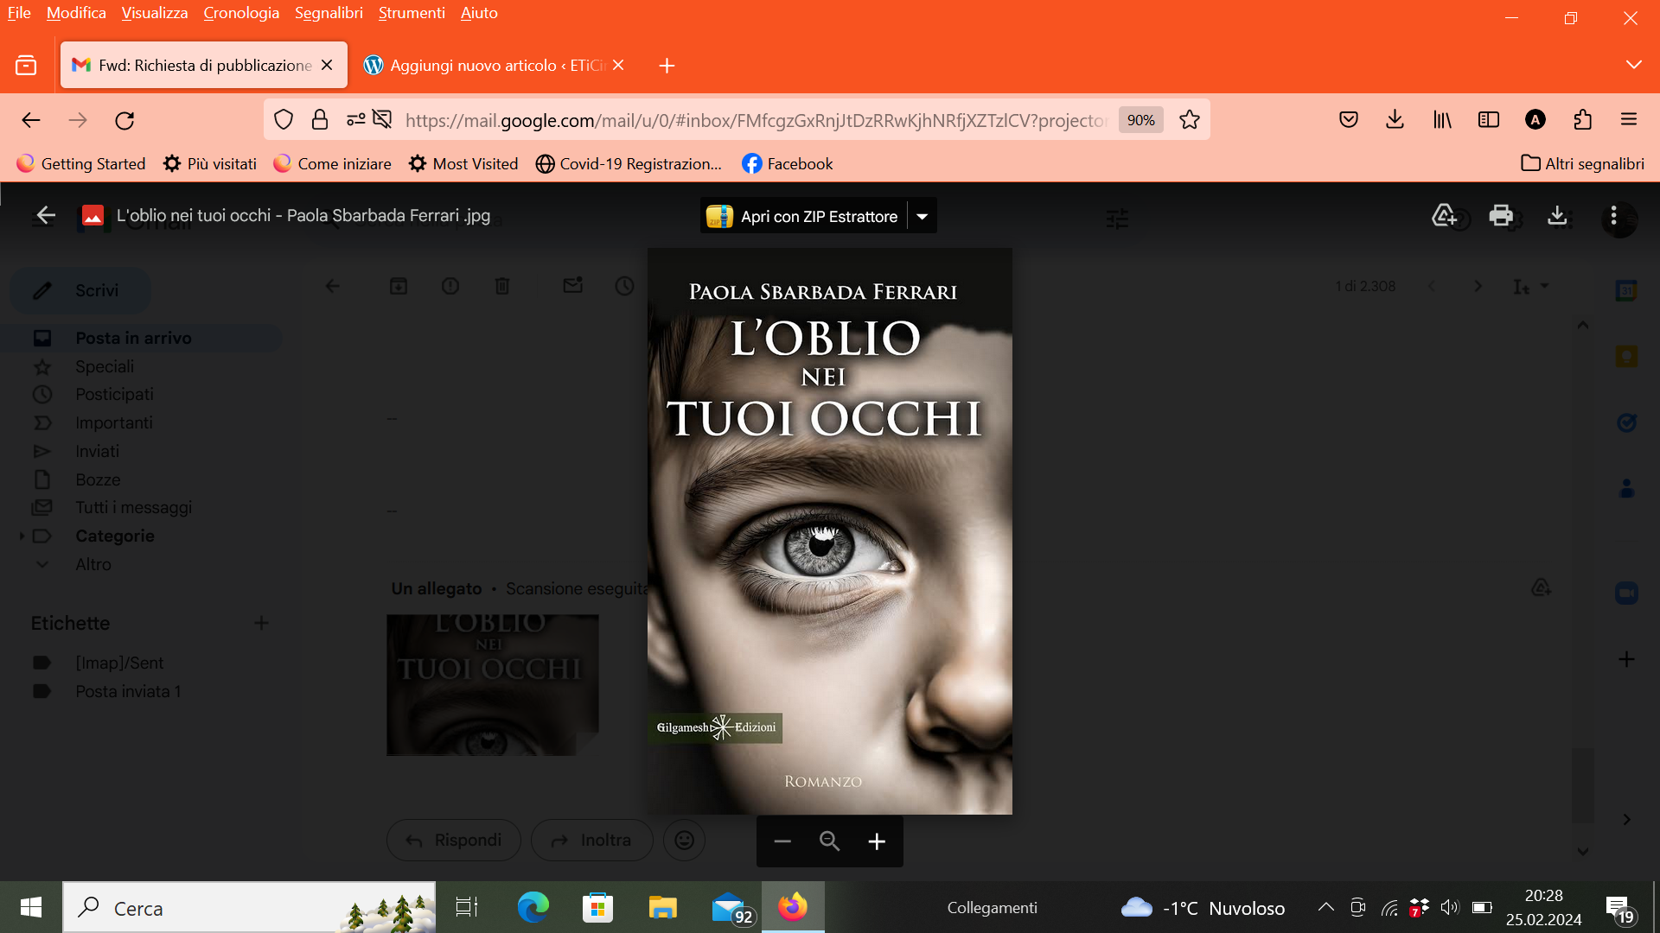
Task: Open [Imap]/Sent label
Action: [119, 663]
